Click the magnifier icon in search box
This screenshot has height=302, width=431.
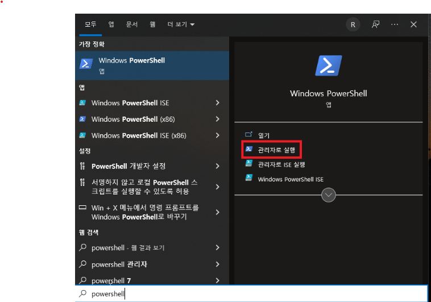[83, 293]
